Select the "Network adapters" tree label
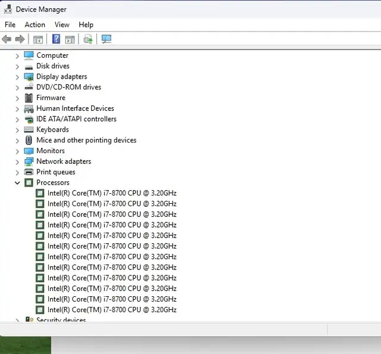The height and width of the screenshot is (354, 381). click(x=64, y=162)
